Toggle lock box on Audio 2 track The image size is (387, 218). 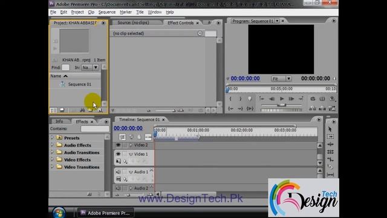click(125, 188)
